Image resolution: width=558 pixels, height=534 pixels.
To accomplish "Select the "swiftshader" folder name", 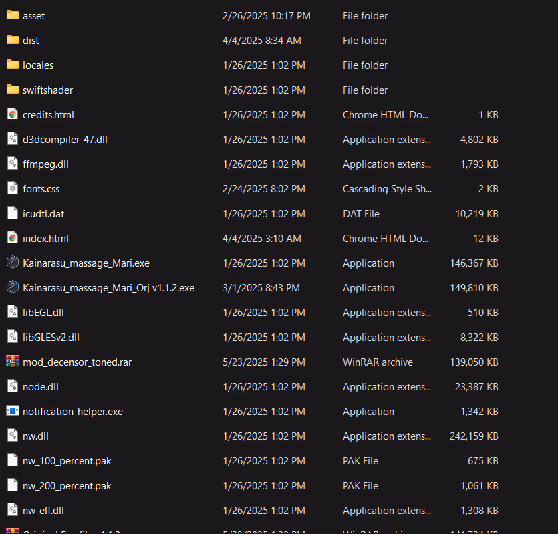I will tap(47, 90).
